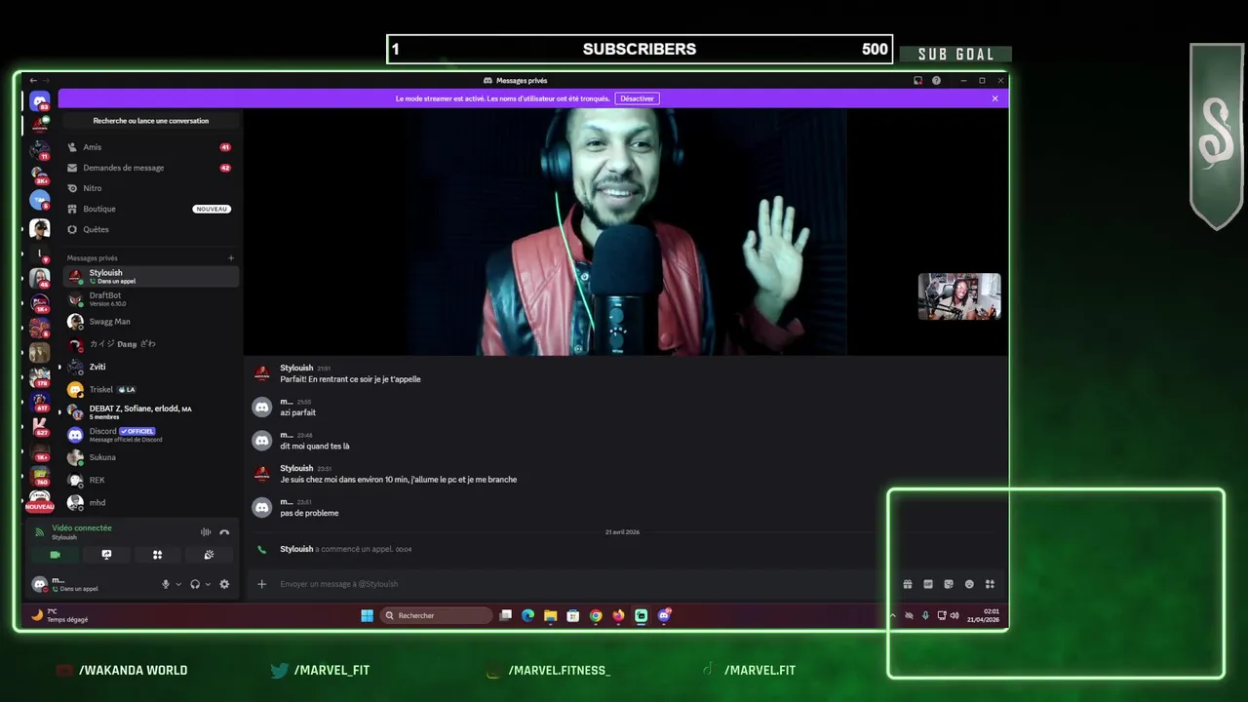Open Demandes de message
Image resolution: width=1248 pixels, height=702 pixels.
coord(149,168)
